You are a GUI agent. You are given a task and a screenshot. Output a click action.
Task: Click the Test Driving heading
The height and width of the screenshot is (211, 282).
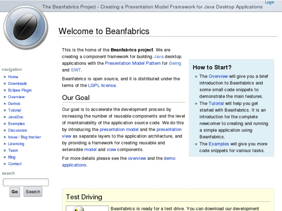click(84, 197)
